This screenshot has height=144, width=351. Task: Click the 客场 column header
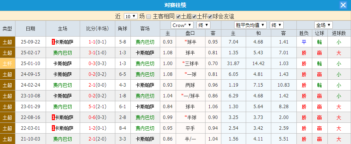click(x=145, y=28)
